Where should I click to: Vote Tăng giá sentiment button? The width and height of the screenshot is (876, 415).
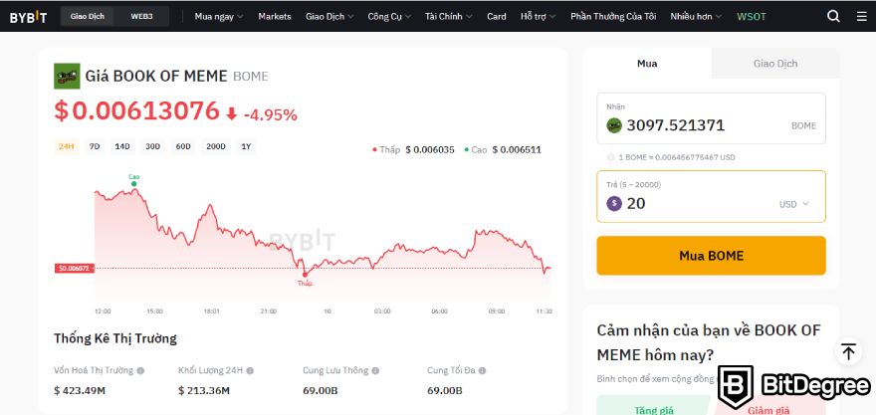[654, 405]
